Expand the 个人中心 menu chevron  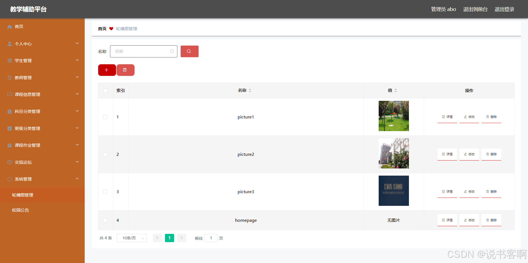click(77, 43)
